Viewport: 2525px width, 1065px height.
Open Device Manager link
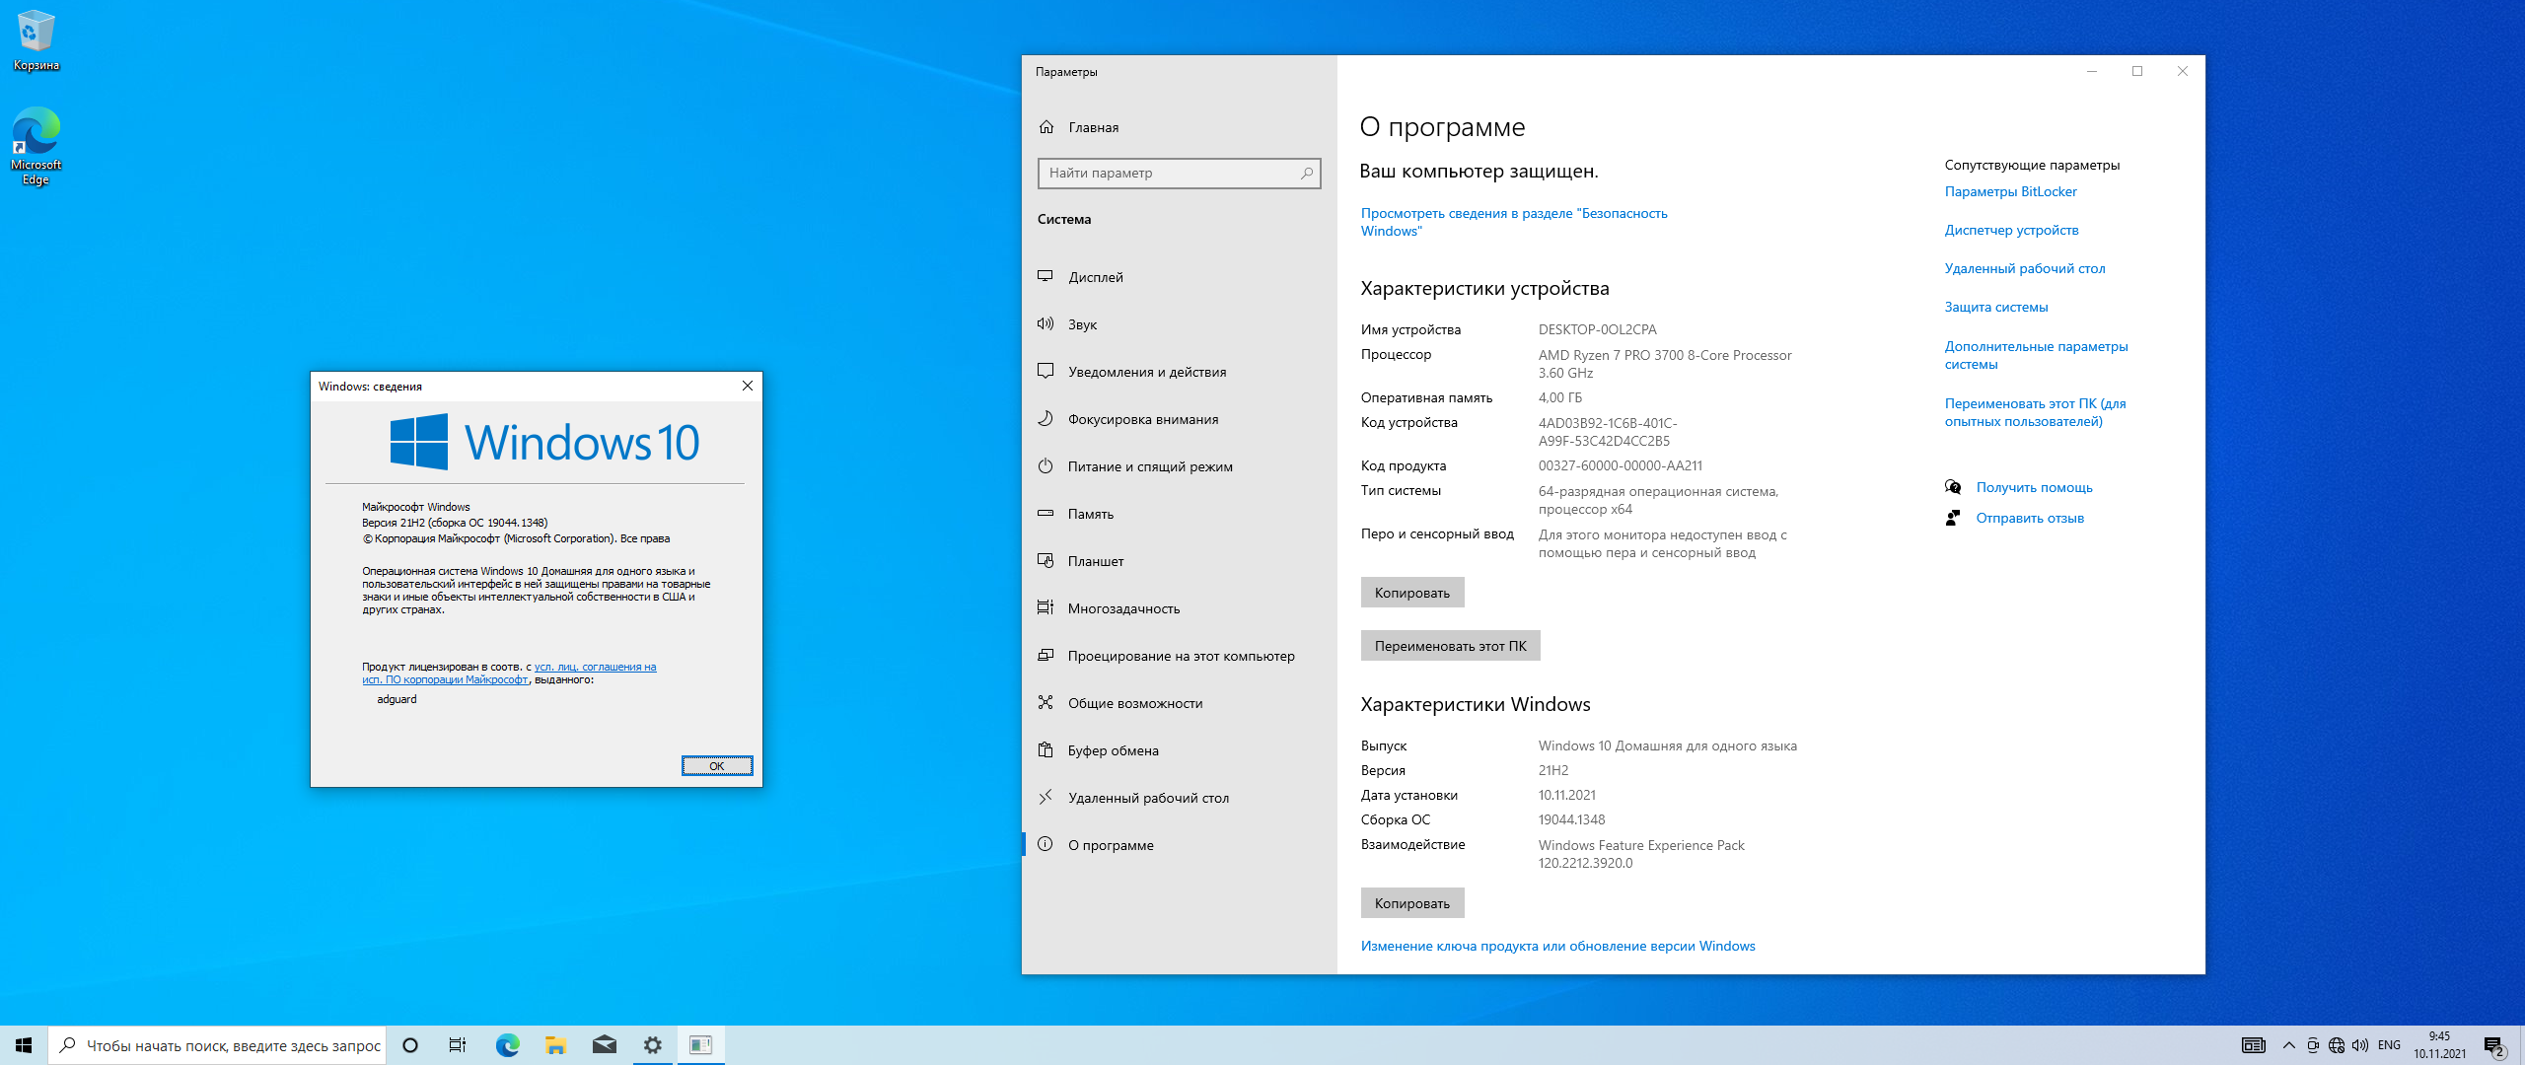pos(2011,230)
